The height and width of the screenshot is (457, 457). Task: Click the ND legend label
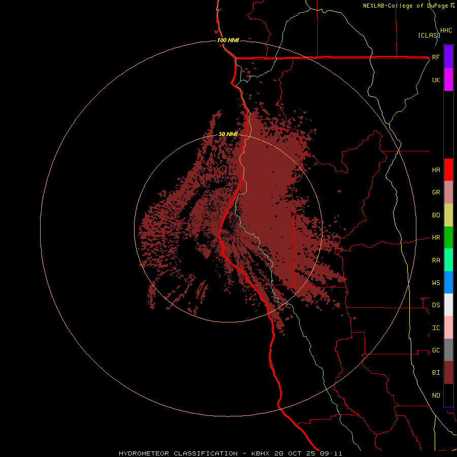coord(436,396)
